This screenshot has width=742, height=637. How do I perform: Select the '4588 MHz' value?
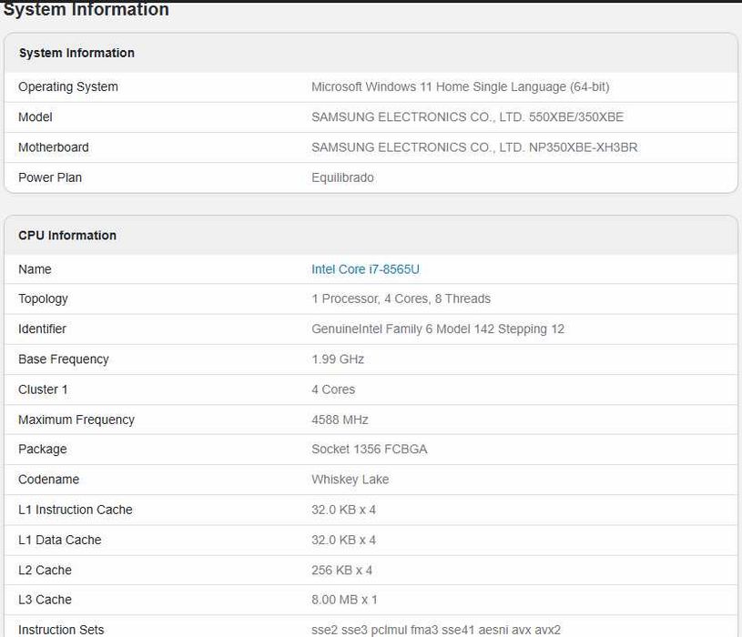[x=340, y=420]
